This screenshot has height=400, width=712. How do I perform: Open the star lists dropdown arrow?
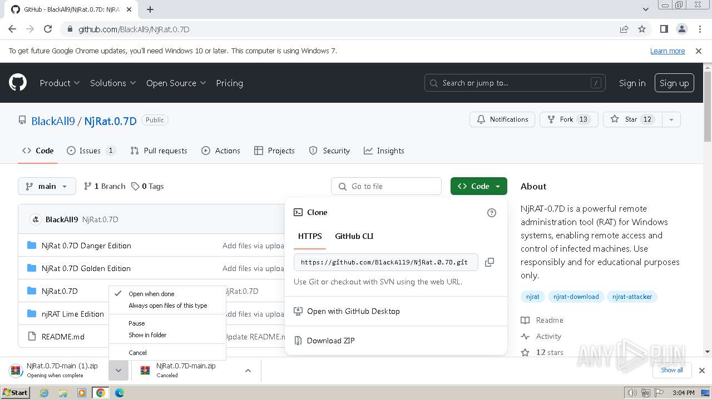click(x=671, y=119)
